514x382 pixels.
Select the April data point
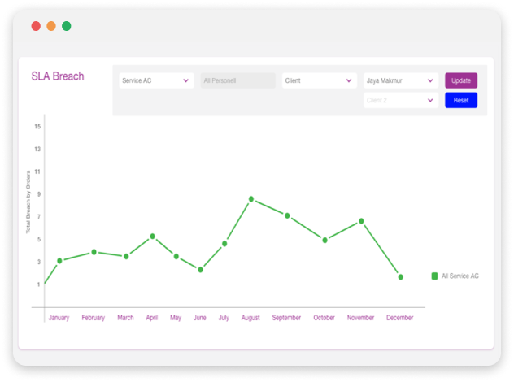(152, 237)
